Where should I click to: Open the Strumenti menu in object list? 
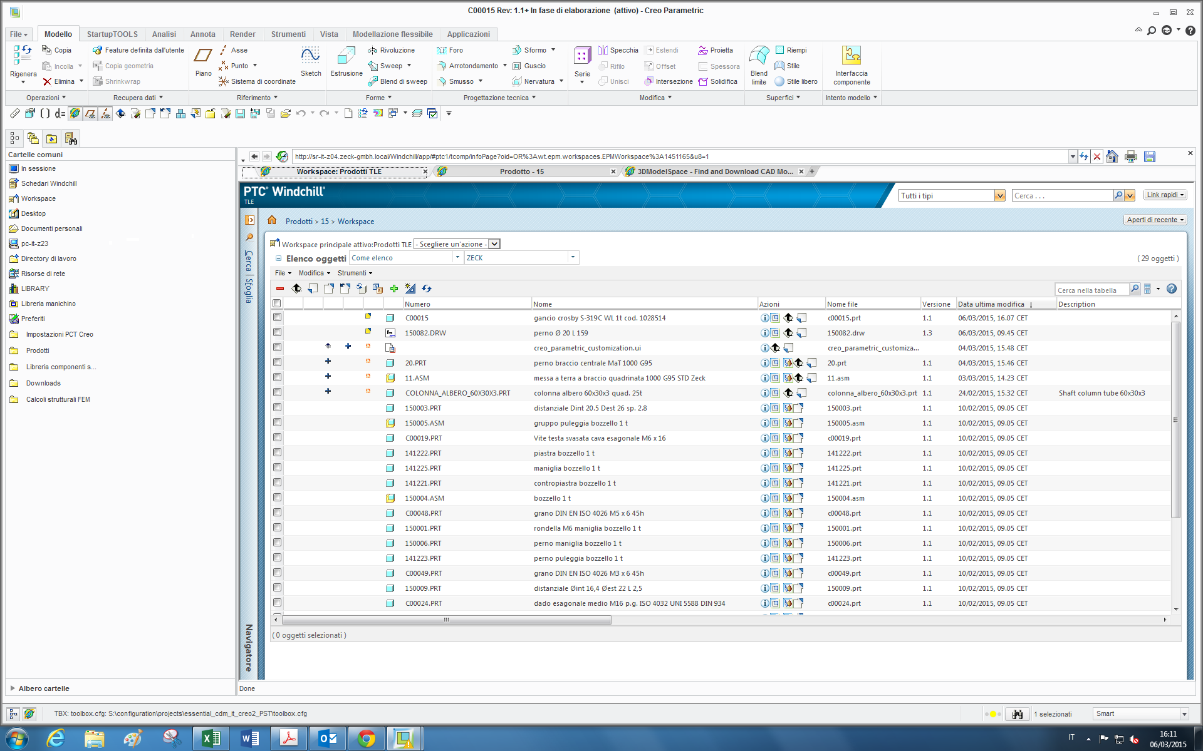tap(355, 273)
